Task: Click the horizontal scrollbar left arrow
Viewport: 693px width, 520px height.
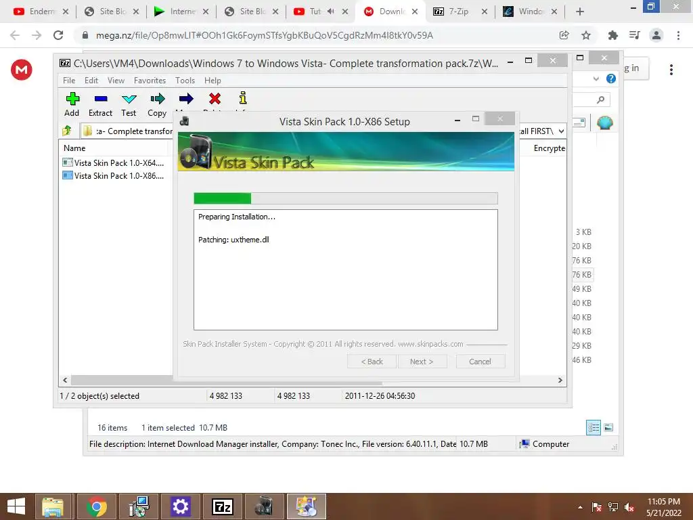Action: pyautogui.click(x=65, y=380)
